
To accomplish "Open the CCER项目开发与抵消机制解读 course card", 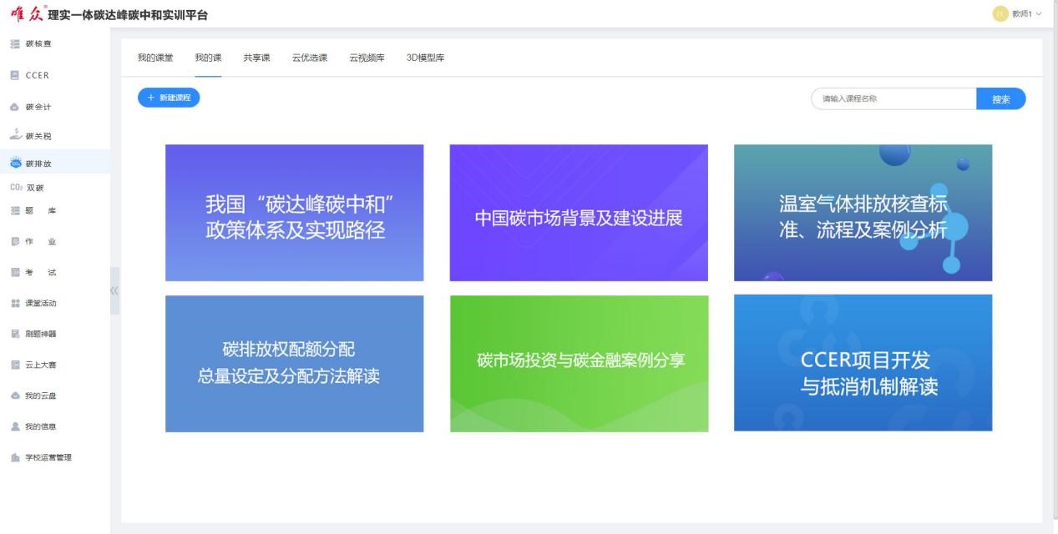I will pyautogui.click(x=863, y=363).
